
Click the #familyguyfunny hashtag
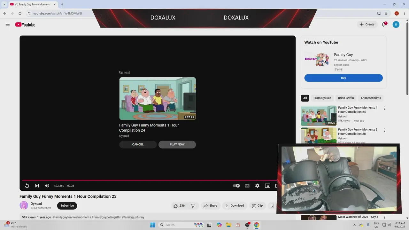pyautogui.click(x=133, y=217)
